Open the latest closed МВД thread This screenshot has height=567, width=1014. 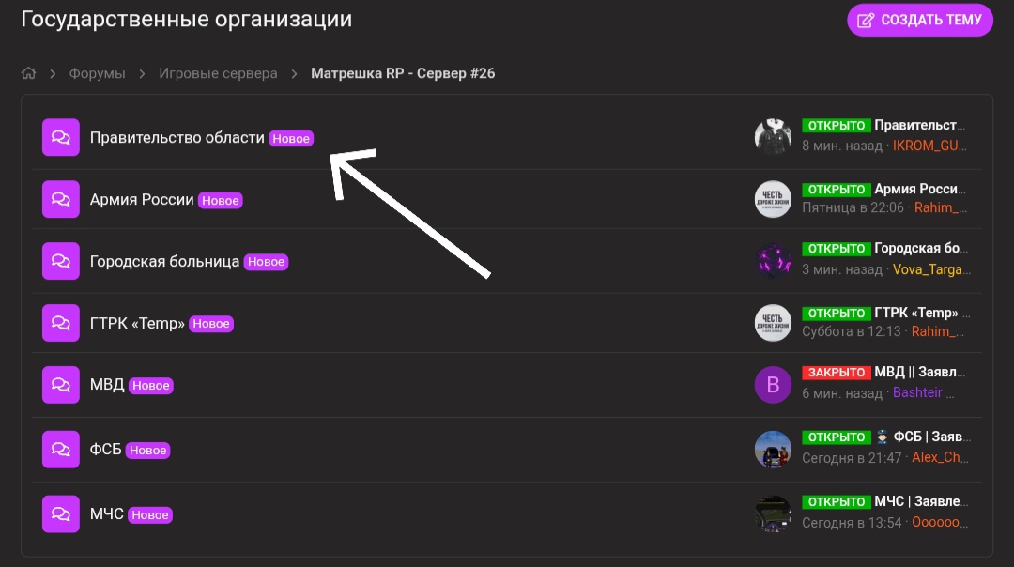[919, 373]
